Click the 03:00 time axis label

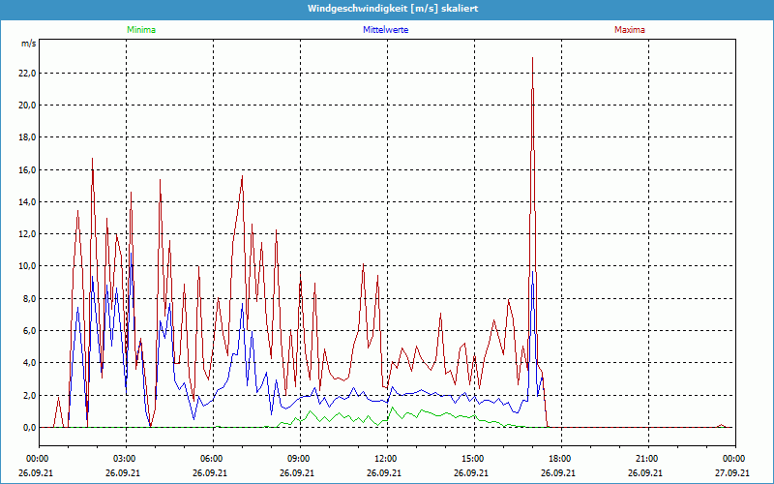click(125, 459)
